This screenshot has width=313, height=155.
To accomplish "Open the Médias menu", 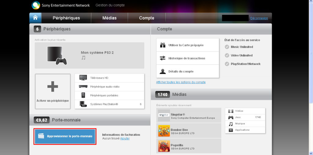I will (x=109, y=18).
